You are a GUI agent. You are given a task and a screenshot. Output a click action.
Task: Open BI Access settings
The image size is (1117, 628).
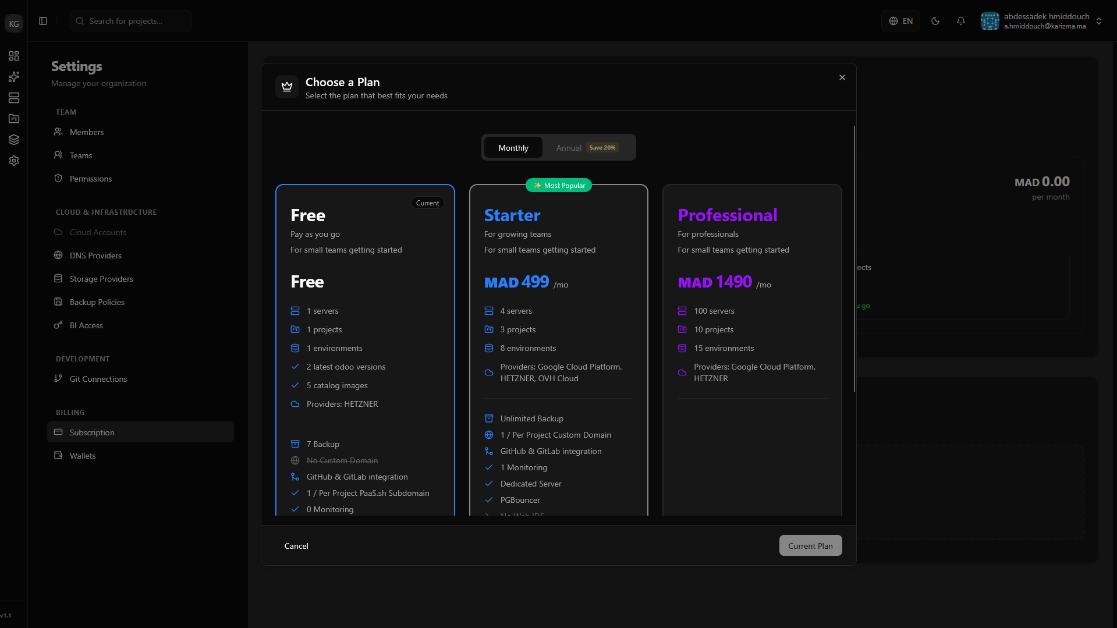pos(140,325)
